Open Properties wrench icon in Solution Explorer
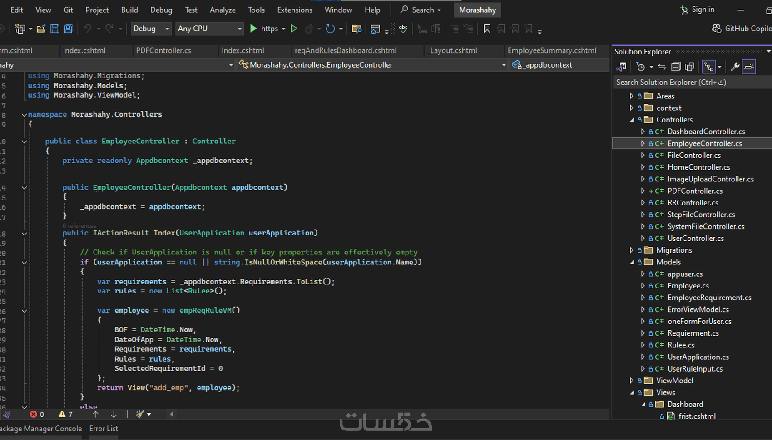This screenshot has height=440, width=772. [x=735, y=67]
